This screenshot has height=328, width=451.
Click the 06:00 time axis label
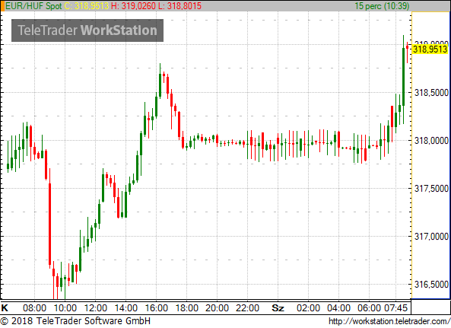click(369, 308)
